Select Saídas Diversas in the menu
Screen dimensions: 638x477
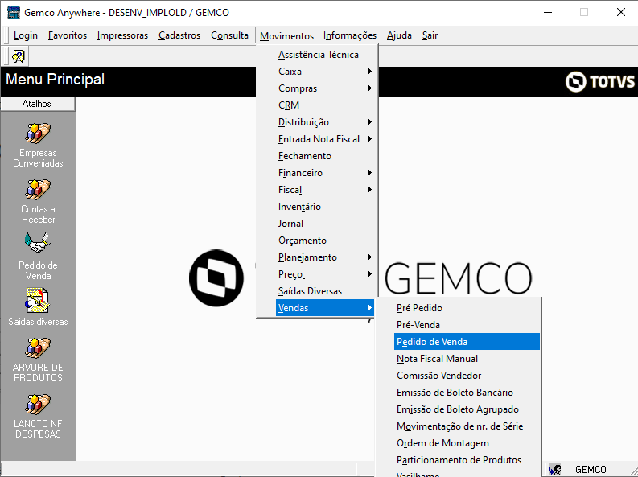(318, 291)
